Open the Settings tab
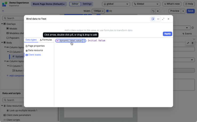197x122 pixels. [x=87, y=4]
